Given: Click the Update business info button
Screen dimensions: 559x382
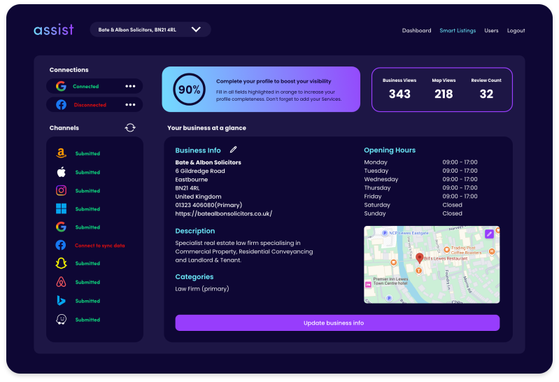Looking at the screenshot, I should point(337,323).
